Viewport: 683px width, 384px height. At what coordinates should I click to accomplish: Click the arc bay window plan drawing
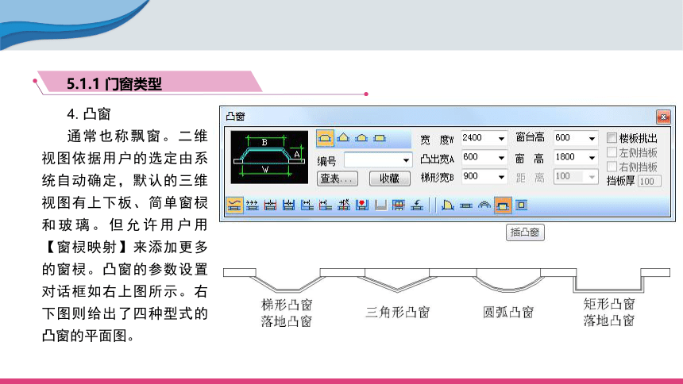coord(508,280)
